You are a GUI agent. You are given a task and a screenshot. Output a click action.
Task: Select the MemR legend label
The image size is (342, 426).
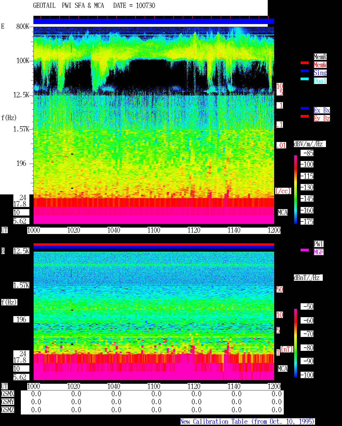(x=320, y=57)
